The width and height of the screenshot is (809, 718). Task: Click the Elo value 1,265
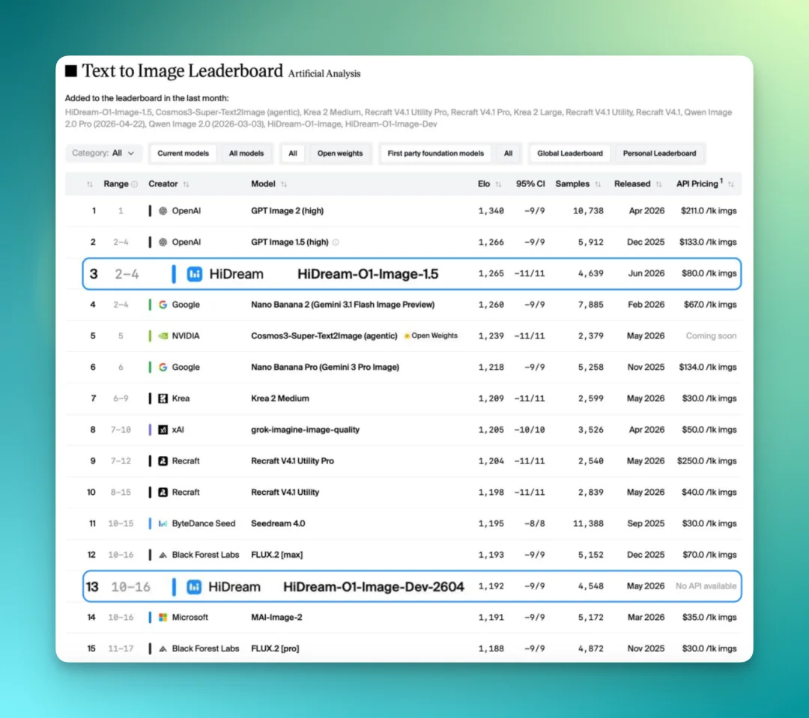point(491,273)
